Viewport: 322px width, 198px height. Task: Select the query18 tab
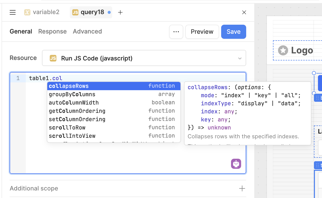[91, 12]
